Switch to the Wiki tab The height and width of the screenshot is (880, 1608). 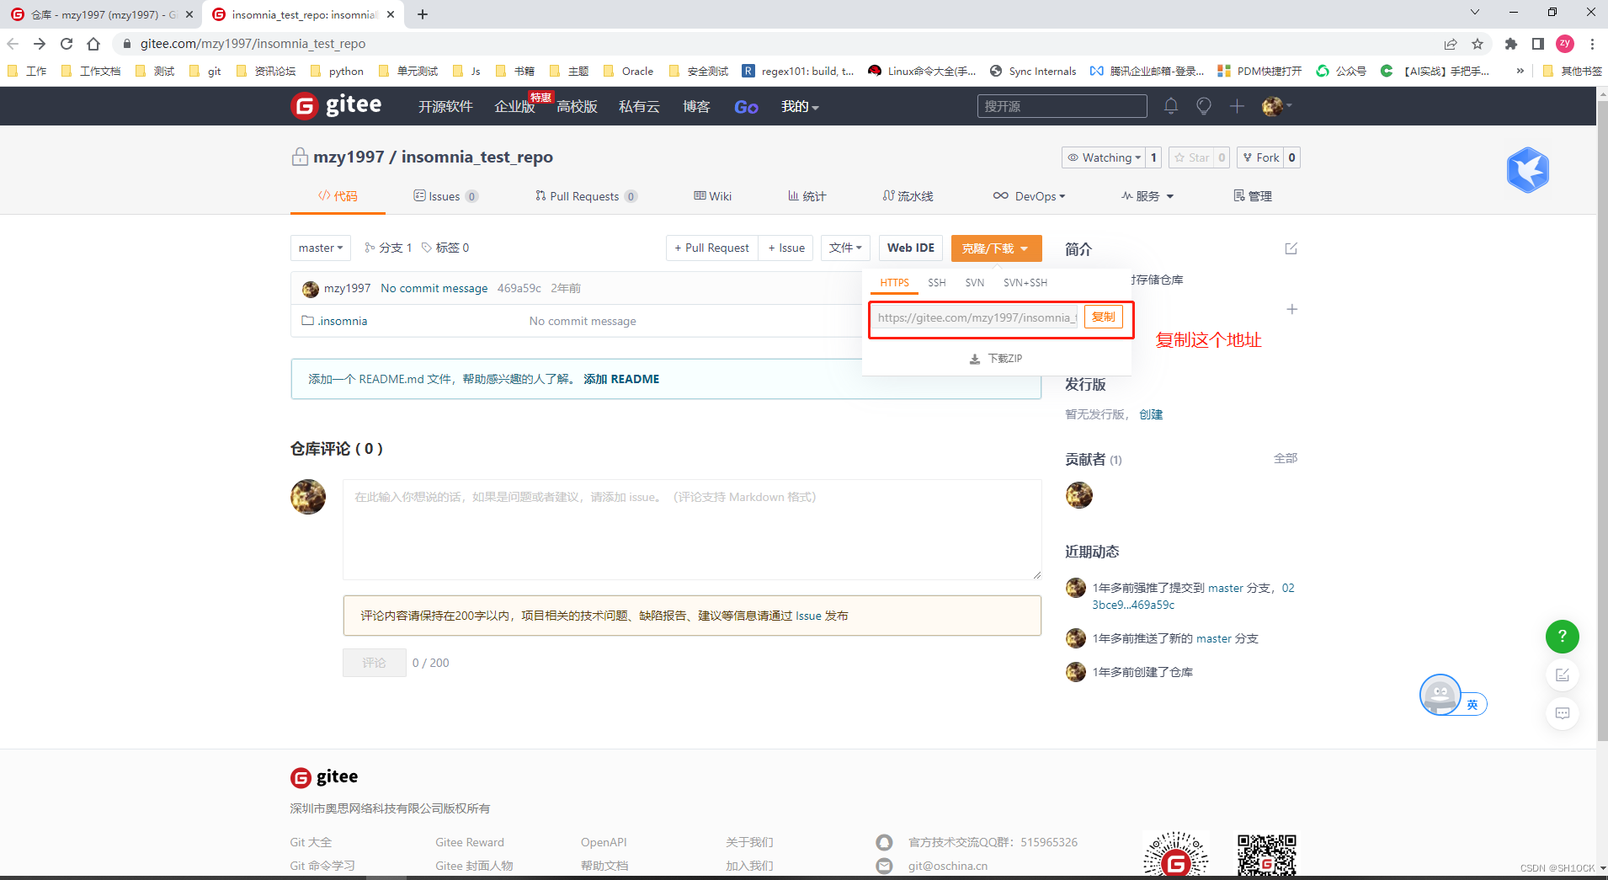tap(712, 195)
